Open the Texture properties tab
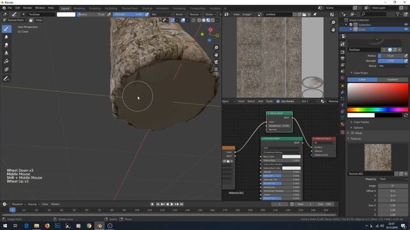410x230 pixels. (343, 132)
